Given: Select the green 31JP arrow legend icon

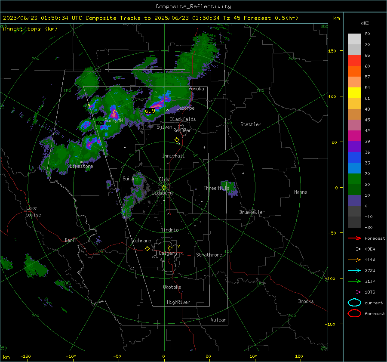Looking at the screenshot, I should 354,281.
